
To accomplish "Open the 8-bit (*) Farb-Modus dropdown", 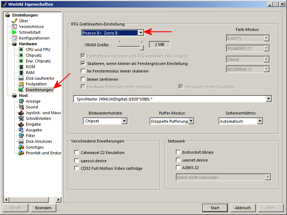I will click(266, 38).
